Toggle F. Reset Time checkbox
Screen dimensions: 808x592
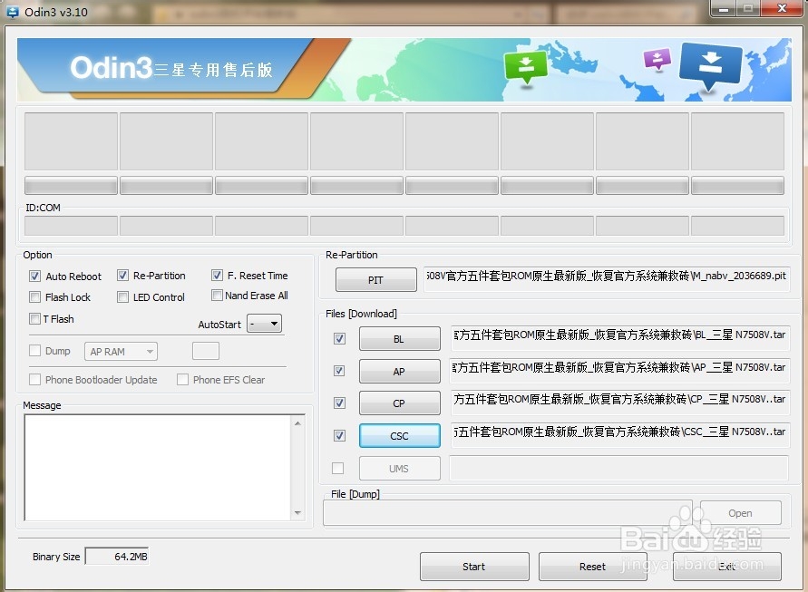coord(217,276)
